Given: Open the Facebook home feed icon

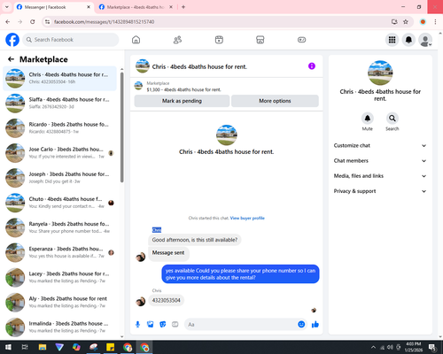Looking at the screenshot, I should coord(136,40).
